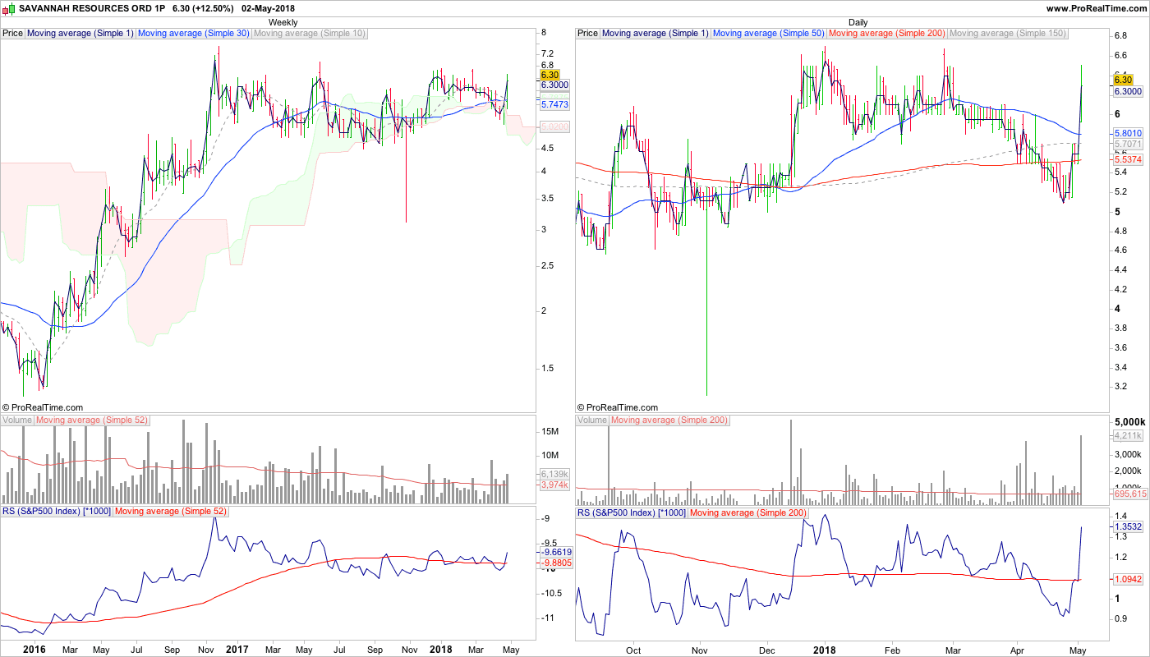Click the 5.0200 value tag on Weekly axis
This screenshot has height=657, width=1150.
pos(554,127)
